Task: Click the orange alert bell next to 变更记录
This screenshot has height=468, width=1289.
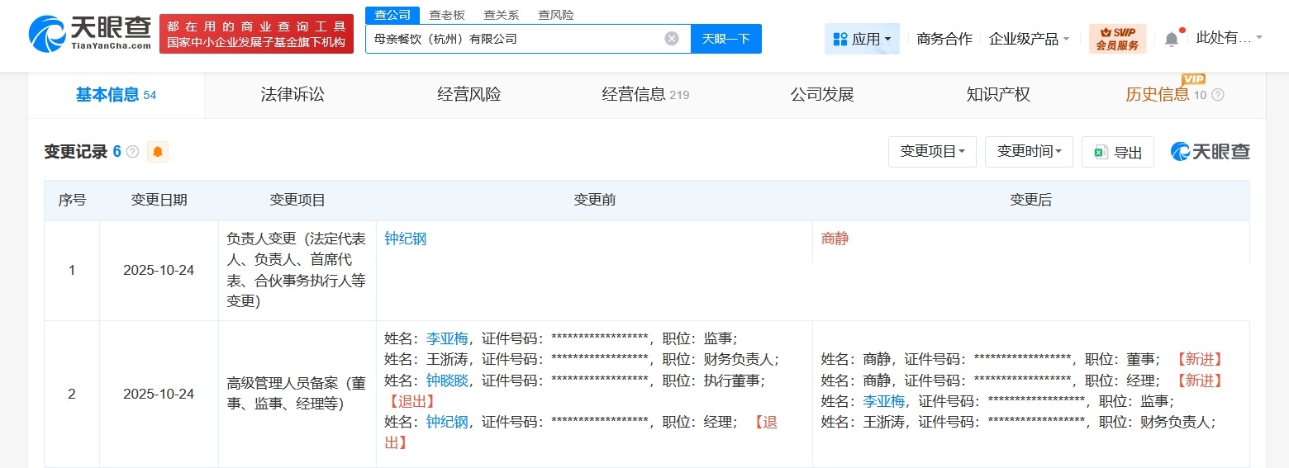Action: (x=158, y=152)
